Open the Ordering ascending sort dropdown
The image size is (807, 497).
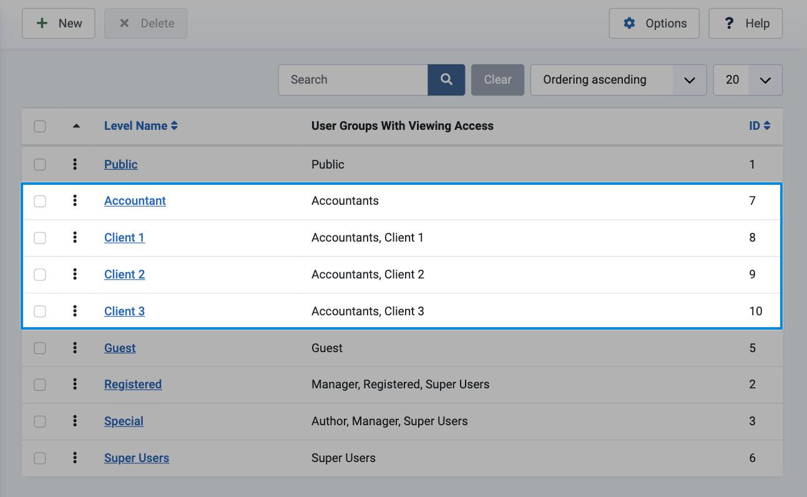618,80
